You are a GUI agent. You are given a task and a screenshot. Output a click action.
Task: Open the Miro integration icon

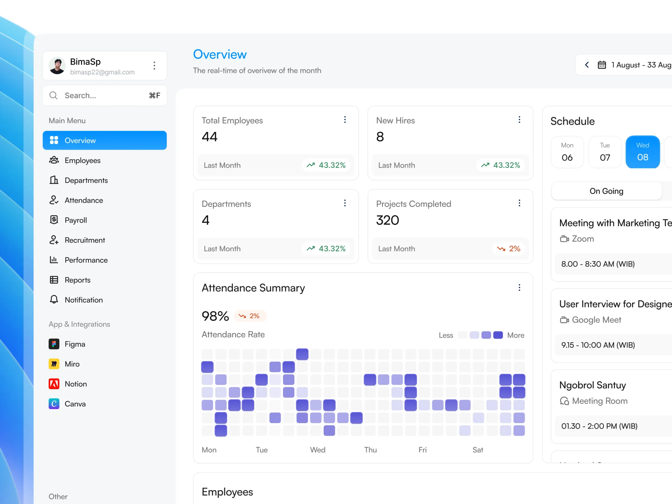pos(54,364)
